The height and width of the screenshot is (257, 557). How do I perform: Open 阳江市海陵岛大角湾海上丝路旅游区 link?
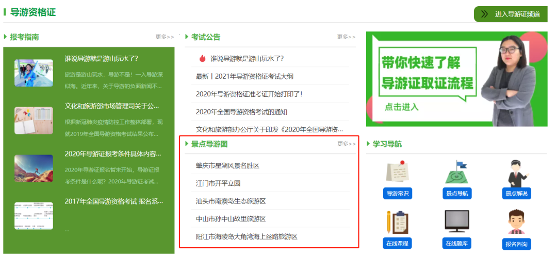click(x=246, y=237)
